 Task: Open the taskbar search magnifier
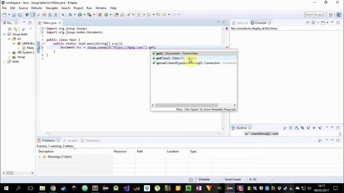[18, 188]
